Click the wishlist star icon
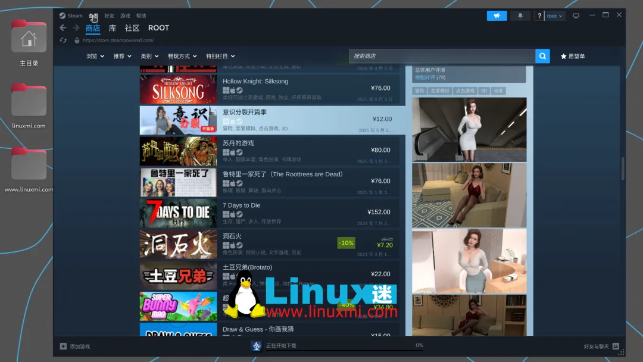This screenshot has width=643, height=362. click(563, 56)
